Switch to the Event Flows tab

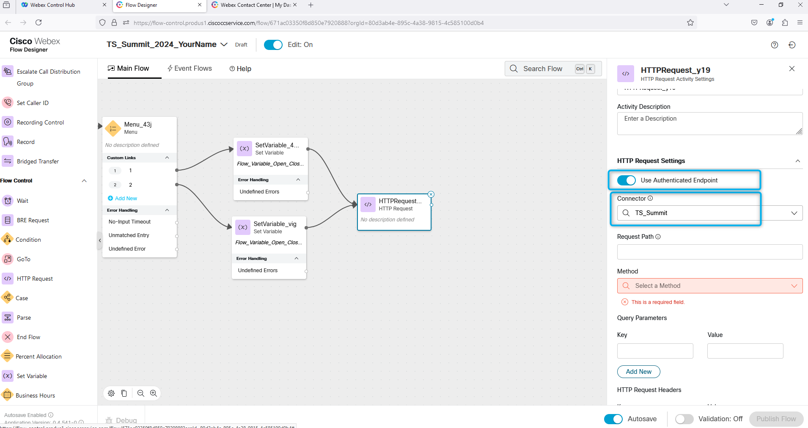click(x=190, y=69)
